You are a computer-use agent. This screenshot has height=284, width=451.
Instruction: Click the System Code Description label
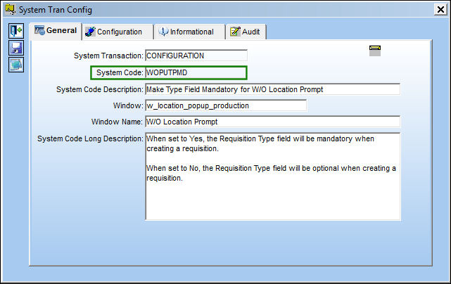(99, 90)
